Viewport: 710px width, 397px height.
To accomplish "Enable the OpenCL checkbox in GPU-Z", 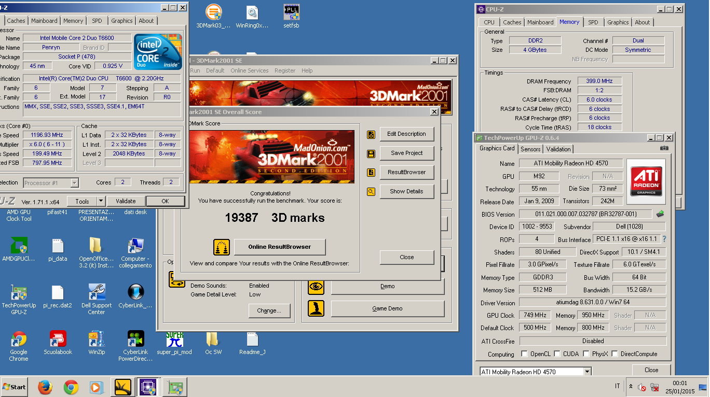I will coord(525,354).
